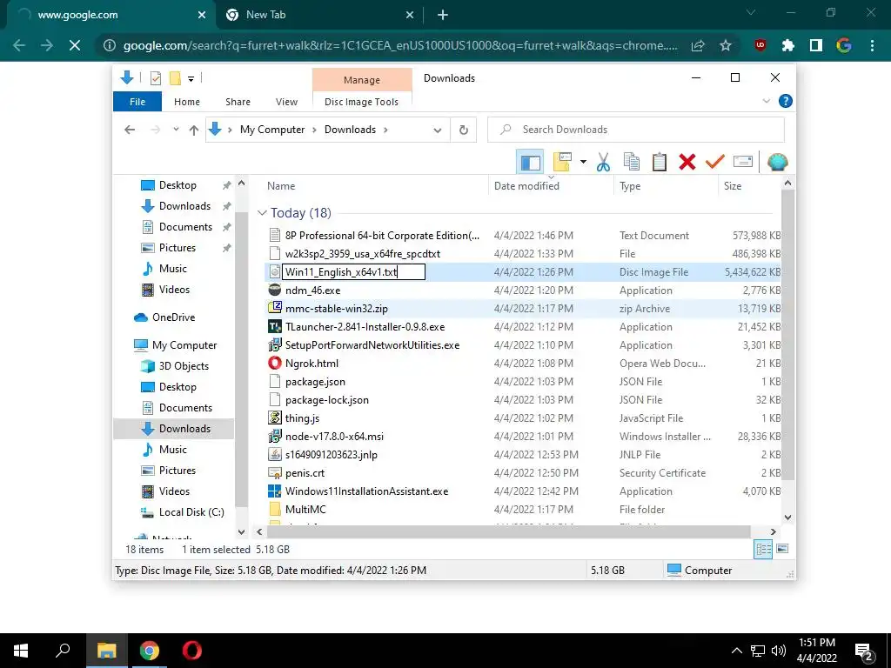Image resolution: width=891 pixels, height=668 pixels.
Task: Click My Computer in the address breadcrumb
Action: tap(272, 130)
